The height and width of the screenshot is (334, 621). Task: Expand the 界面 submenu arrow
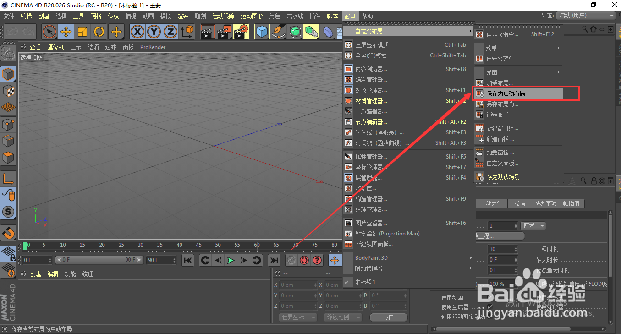[558, 72]
